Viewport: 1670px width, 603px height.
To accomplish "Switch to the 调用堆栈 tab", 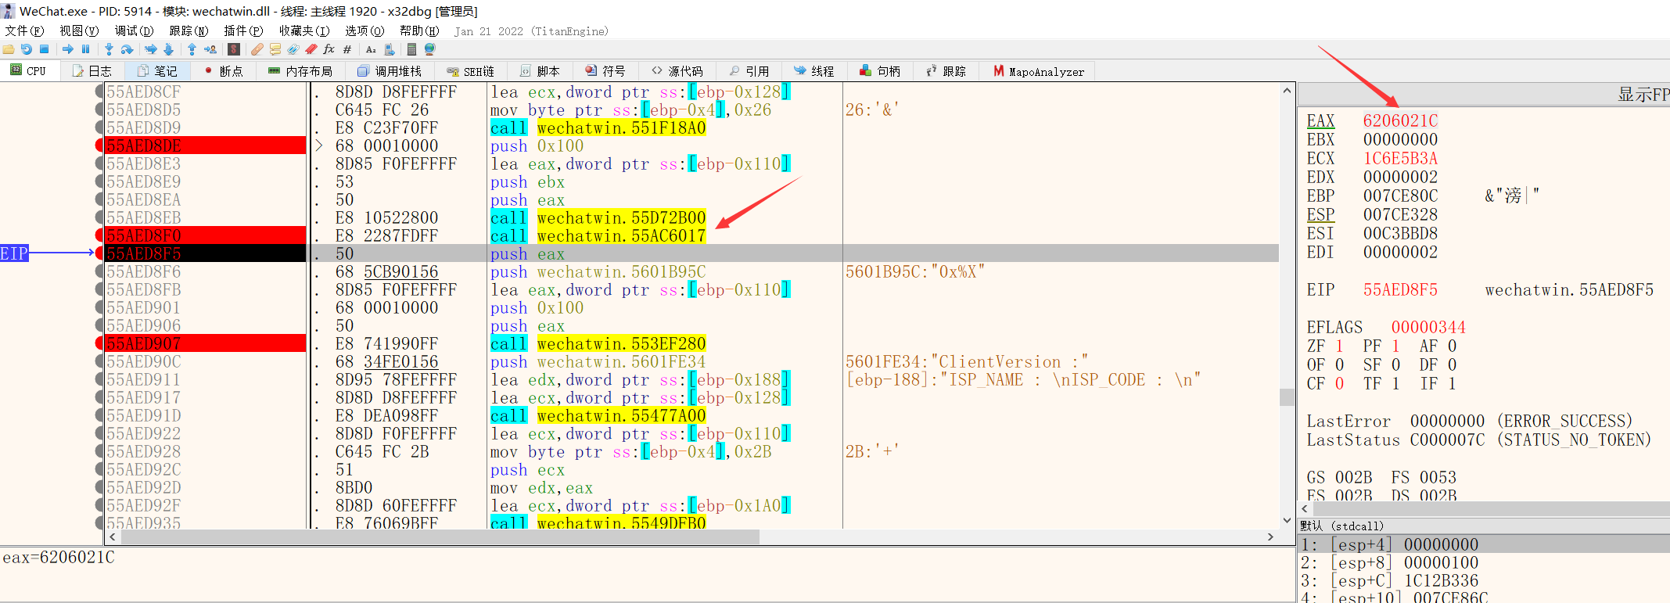I will point(390,71).
